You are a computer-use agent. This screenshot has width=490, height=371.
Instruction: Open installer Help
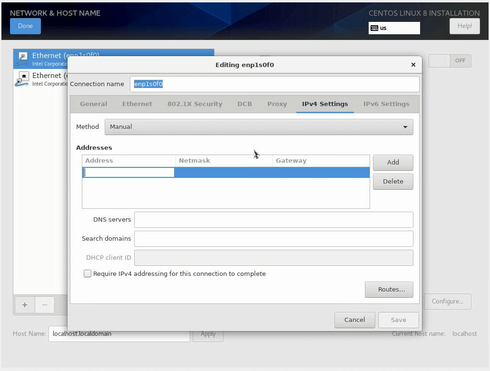click(465, 26)
